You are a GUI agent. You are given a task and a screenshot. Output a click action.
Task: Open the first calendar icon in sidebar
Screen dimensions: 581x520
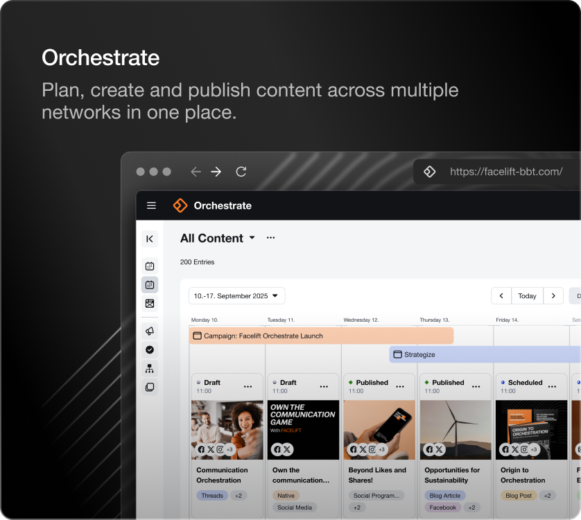point(150,266)
